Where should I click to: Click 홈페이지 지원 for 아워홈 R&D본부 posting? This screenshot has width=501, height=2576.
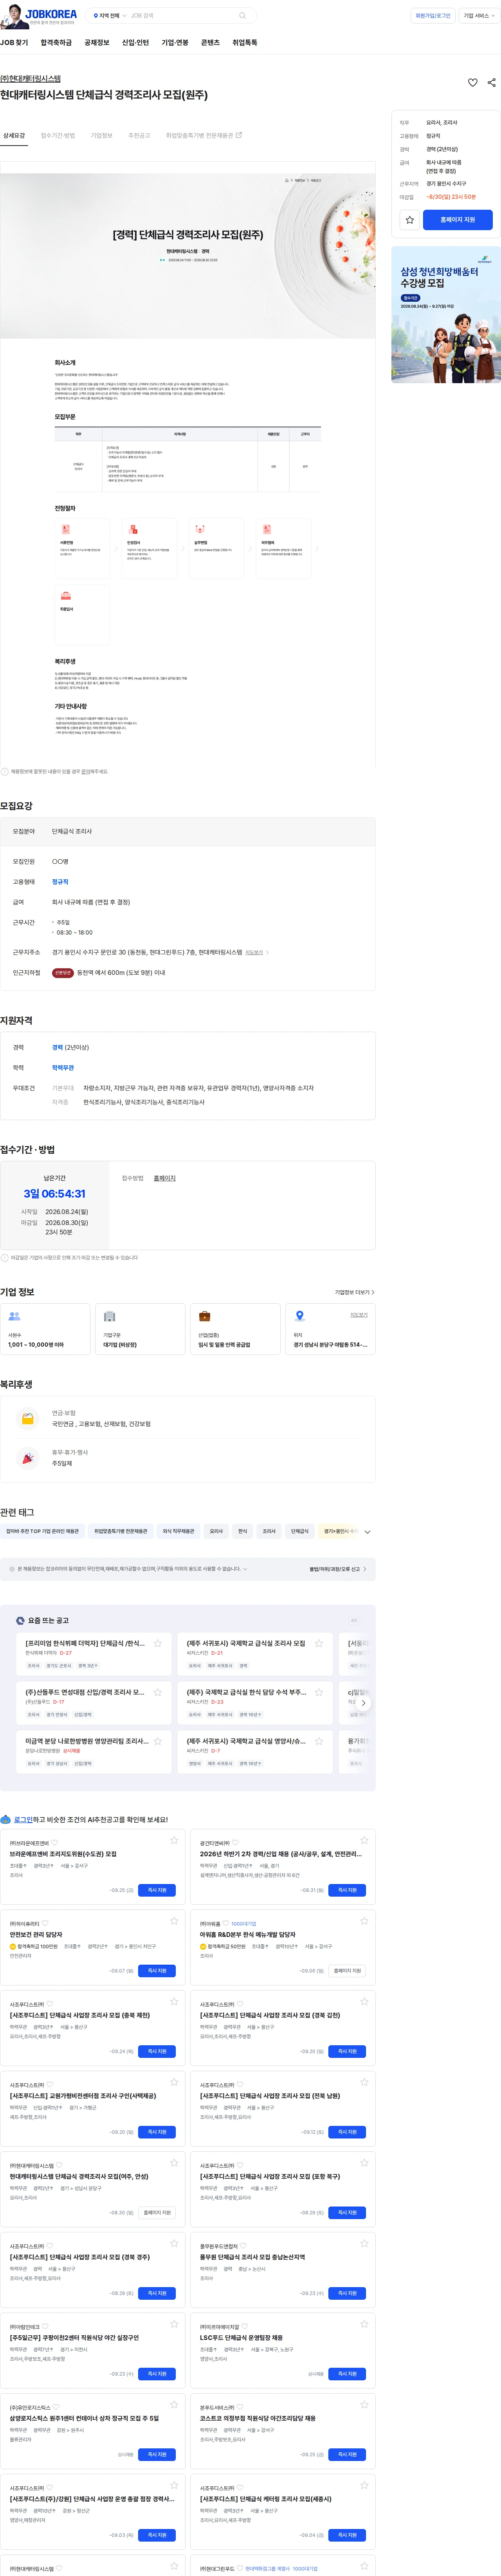coord(347,1971)
